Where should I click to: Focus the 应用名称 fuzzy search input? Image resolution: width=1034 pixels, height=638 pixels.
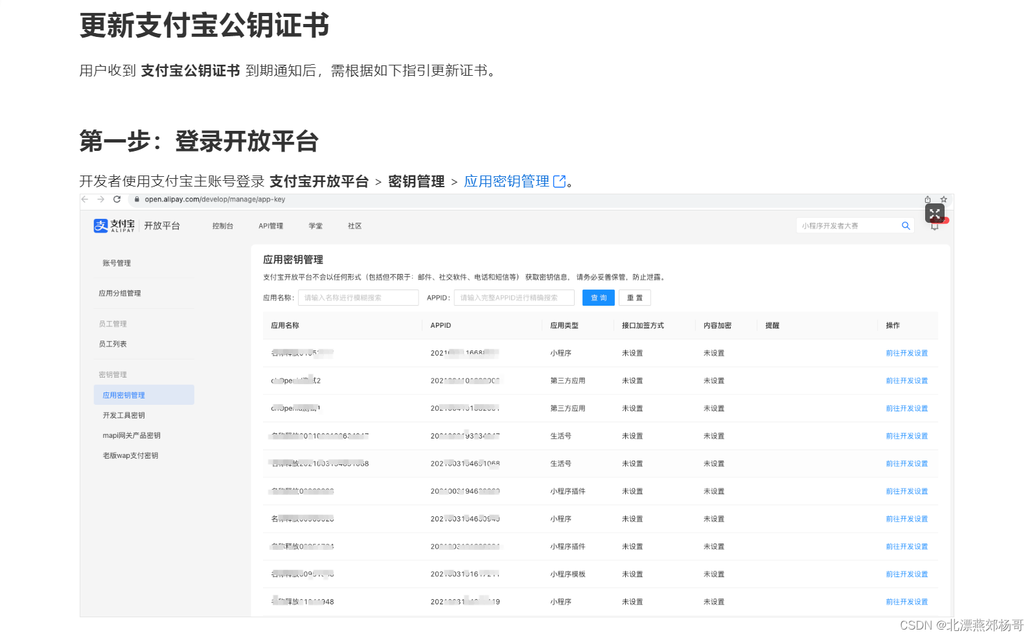tap(358, 298)
